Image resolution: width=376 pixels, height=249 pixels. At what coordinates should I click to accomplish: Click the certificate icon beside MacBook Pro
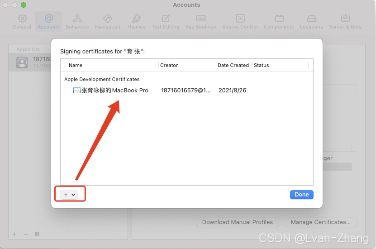77,91
